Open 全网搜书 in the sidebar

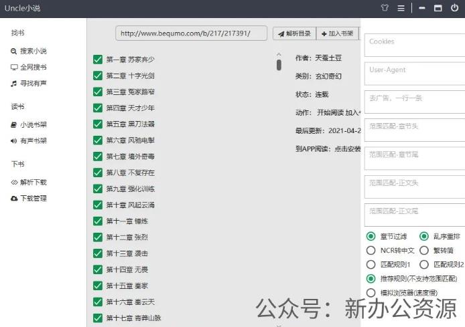coord(34,67)
